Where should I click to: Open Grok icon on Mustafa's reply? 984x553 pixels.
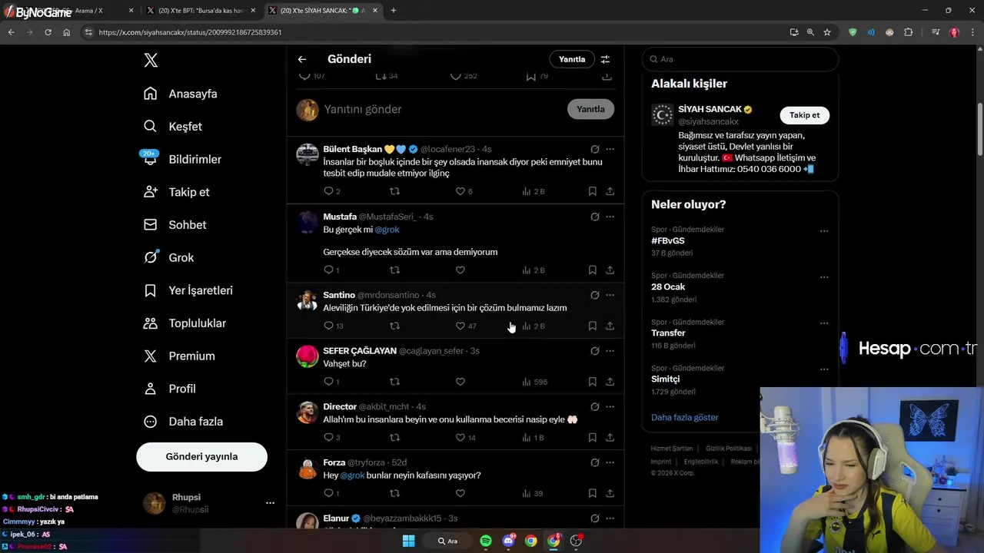(x=594, y=217)
